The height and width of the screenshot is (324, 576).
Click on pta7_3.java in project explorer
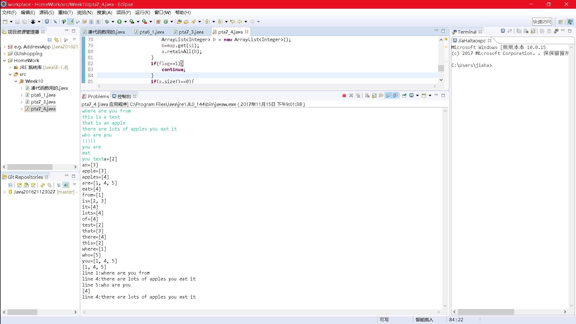43,102
